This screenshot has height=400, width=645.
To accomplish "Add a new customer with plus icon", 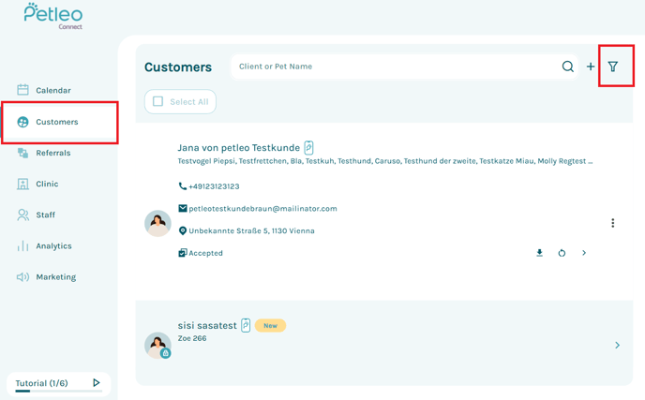I will click(591, 67).
